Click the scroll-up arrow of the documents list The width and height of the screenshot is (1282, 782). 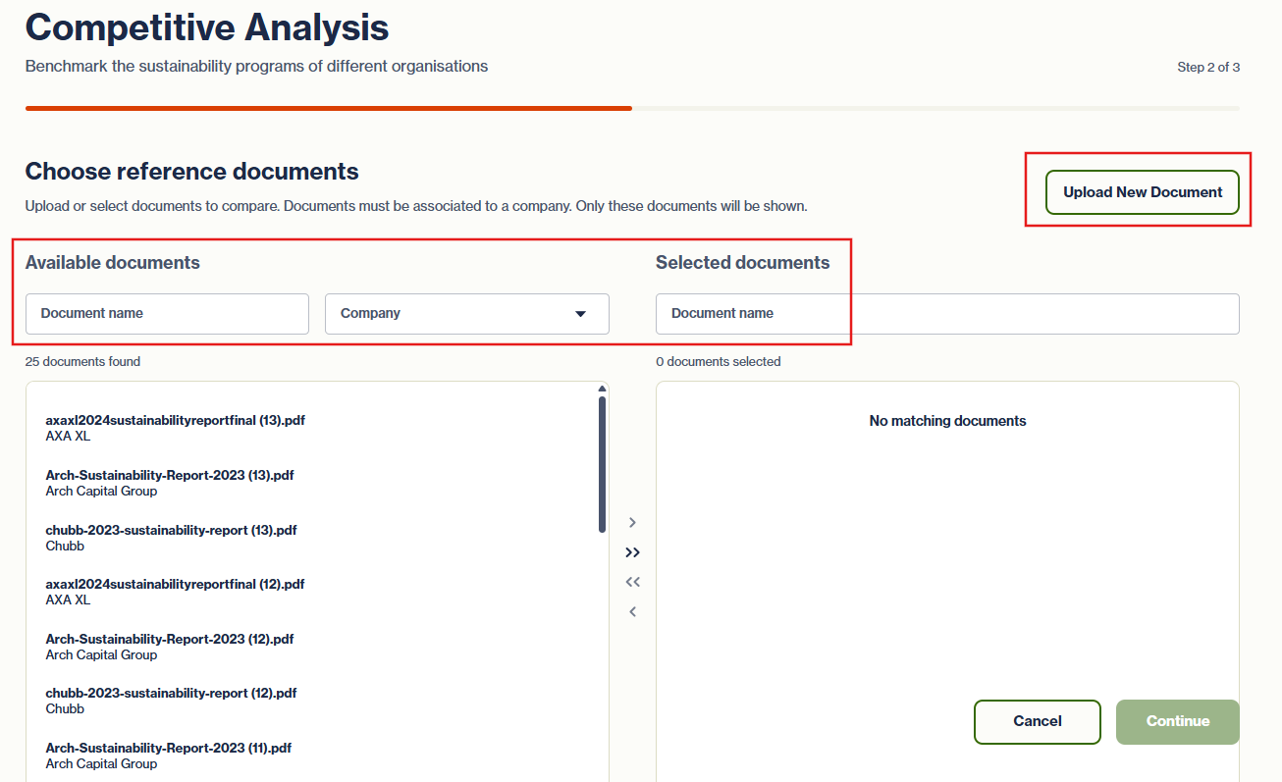point(602,389)
